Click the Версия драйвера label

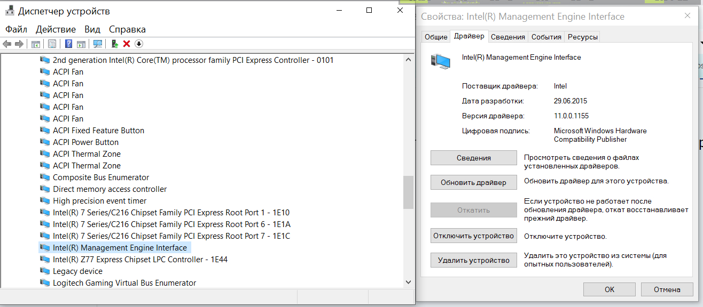[493, 116]
